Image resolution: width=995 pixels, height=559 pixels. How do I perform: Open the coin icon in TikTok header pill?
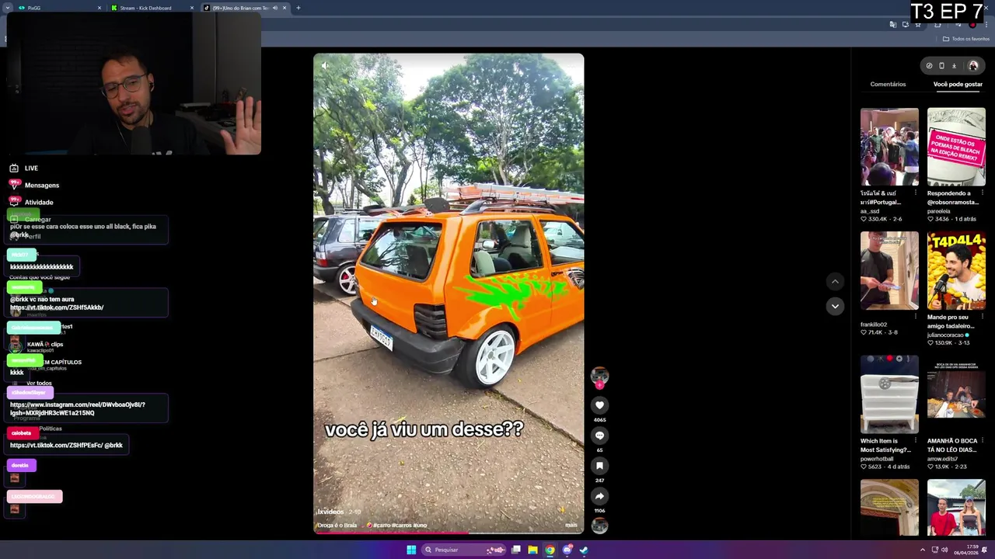pos(929,66)
